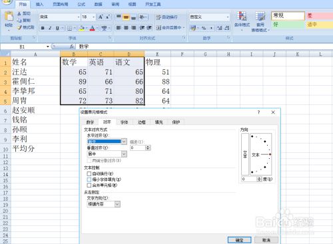333x244 pixels.
Task: Click the phonetic guide icon
Action: pos(104,28)
